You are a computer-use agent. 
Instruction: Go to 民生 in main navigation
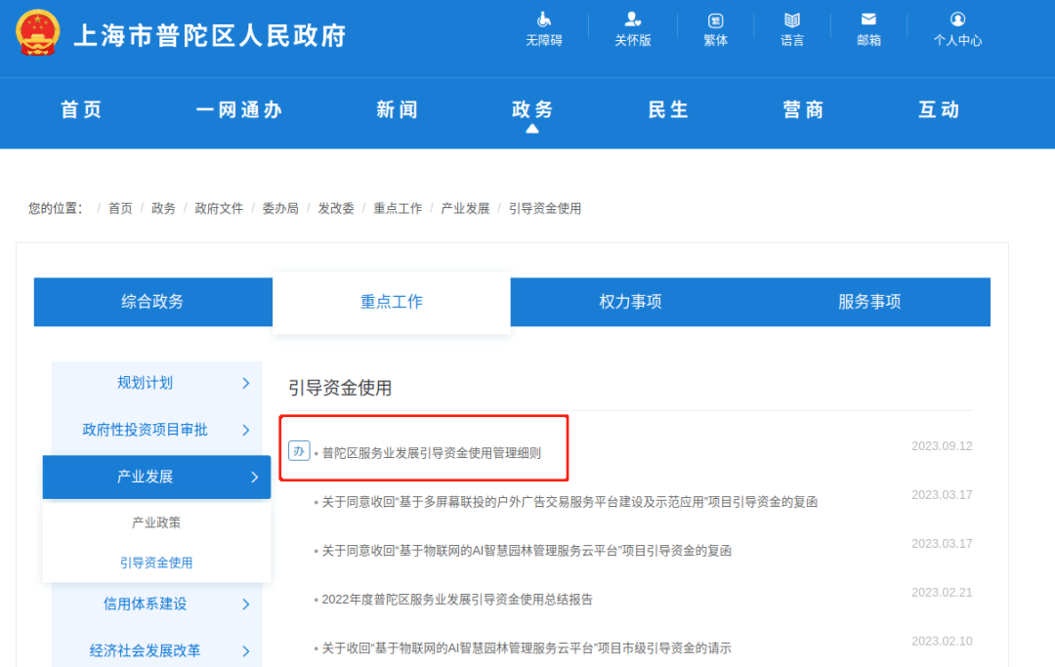(669, 110)
